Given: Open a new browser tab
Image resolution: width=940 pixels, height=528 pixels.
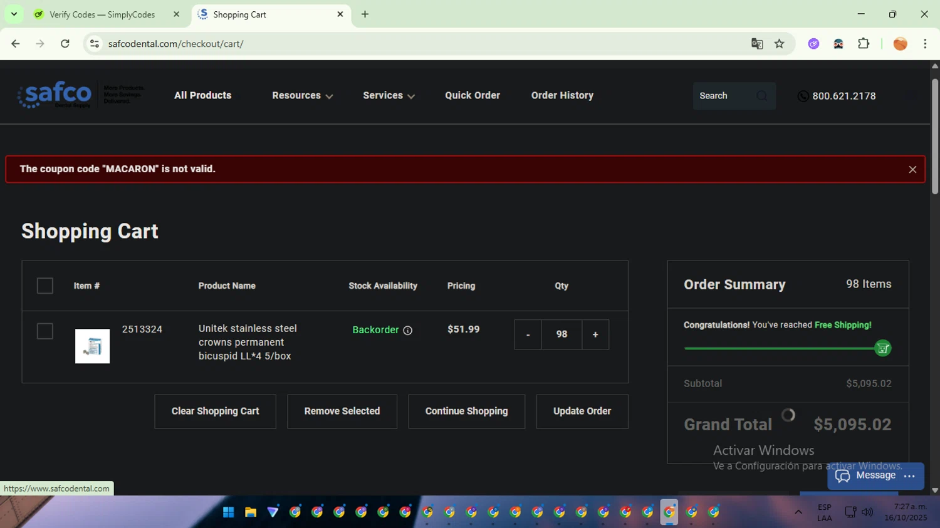Looking at the screenshot, I should coord(365,14).
